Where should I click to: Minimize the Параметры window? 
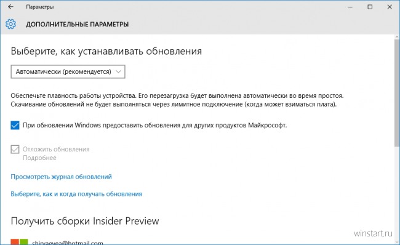tap(350, 7)
